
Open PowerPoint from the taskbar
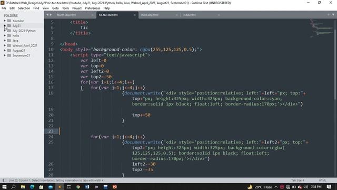tap(115, 187)
